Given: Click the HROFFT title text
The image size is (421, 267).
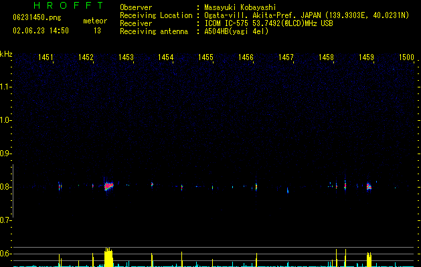Looking at the screenshot, I should click(x=68, y=5).
